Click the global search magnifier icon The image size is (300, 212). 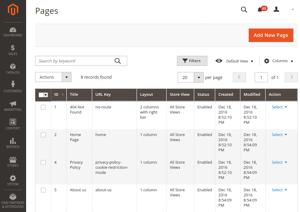coord(244,10)
